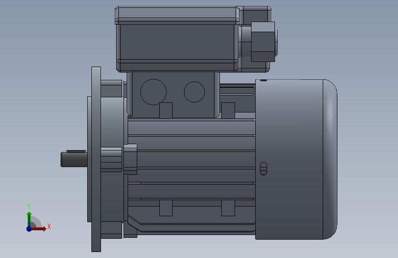Select the smaller circular knockout under the terminal box
Image resolution: width=398 pixels, height=258 pixels.
[194, 92]
